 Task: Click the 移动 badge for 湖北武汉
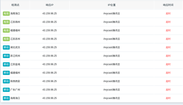(x=6, y=47)
